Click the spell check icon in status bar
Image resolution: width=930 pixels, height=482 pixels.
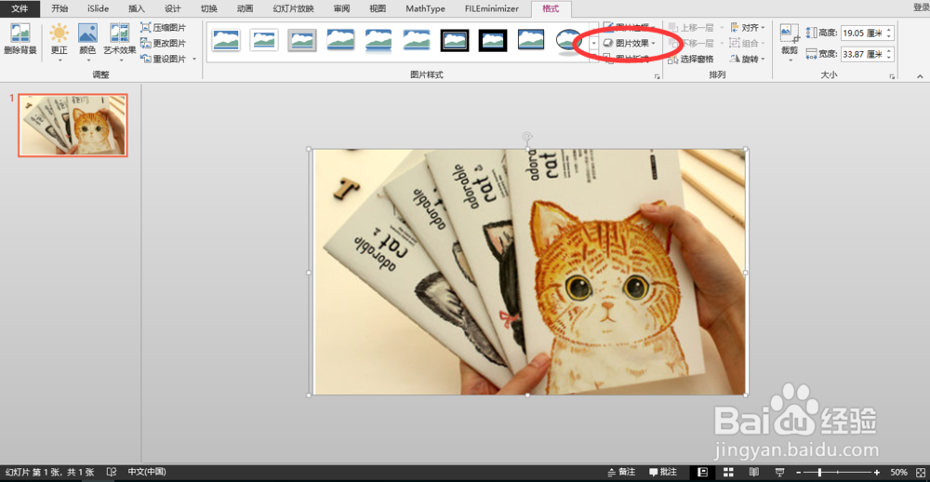tap(111, 472)
